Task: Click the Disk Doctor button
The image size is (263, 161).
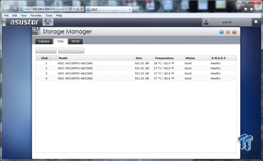Action: tap(46, 51)
